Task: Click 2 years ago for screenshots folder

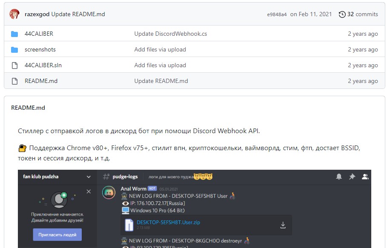Action: (363, 49)
